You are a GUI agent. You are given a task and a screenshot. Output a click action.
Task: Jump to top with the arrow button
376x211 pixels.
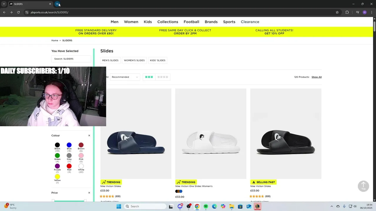coord(363,186)
